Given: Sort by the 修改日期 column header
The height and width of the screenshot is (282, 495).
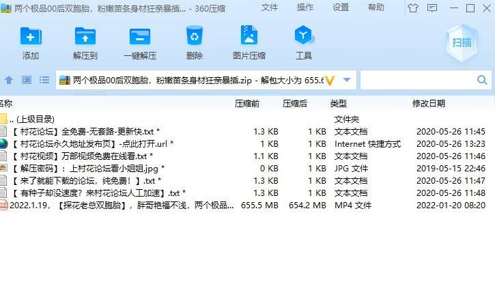Looking at the screenshot, I should point(428,104).
